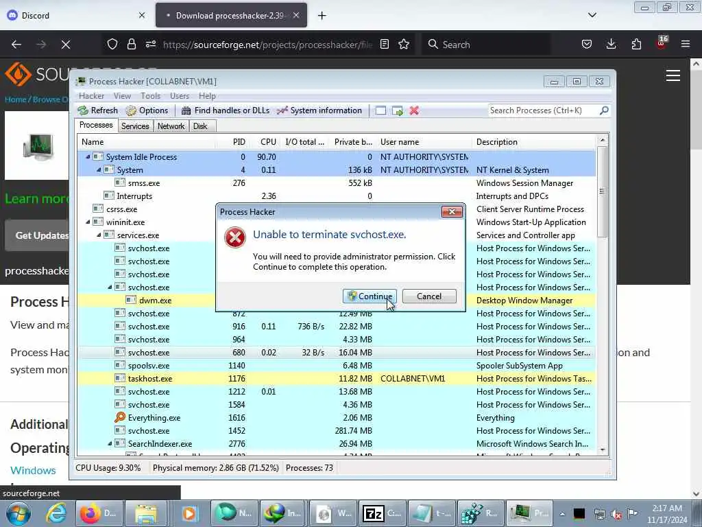Collapse the svchost.exe node above dwm.exe
The width and height of the screenshot is (702, 527).
(x=110, y=288)
